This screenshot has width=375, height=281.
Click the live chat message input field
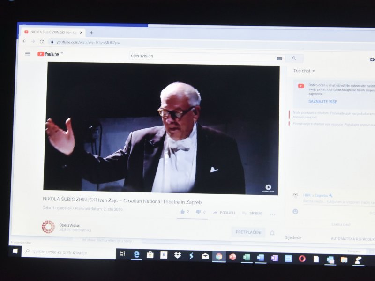tap(338, 202)
